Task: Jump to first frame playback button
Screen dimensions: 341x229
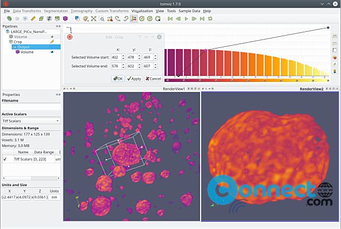Action: [170, 19]
